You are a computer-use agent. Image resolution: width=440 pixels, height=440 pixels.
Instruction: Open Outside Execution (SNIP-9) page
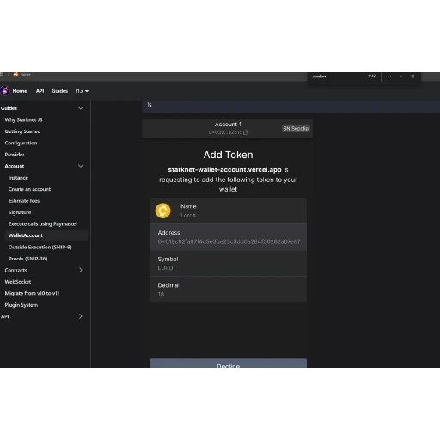click(x=40, y=247)
